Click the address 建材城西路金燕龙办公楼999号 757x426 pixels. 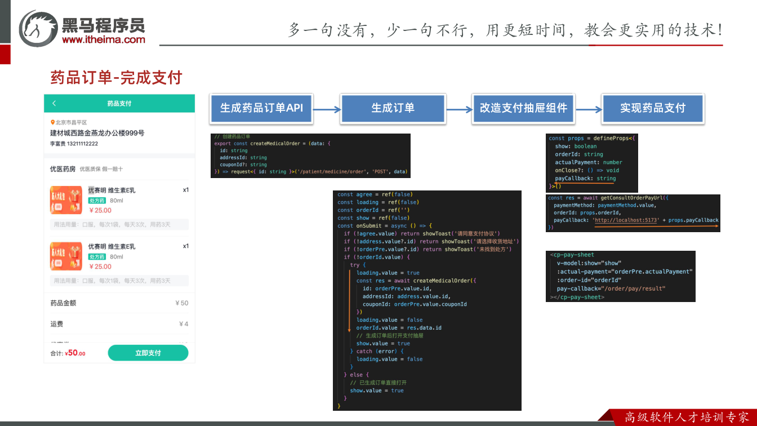pyautogui.click(x=97, y=133)
